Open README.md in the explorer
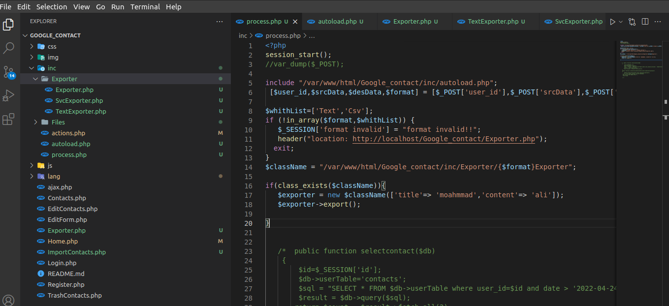This screenshot has height=306, width=669. (126, 274)
